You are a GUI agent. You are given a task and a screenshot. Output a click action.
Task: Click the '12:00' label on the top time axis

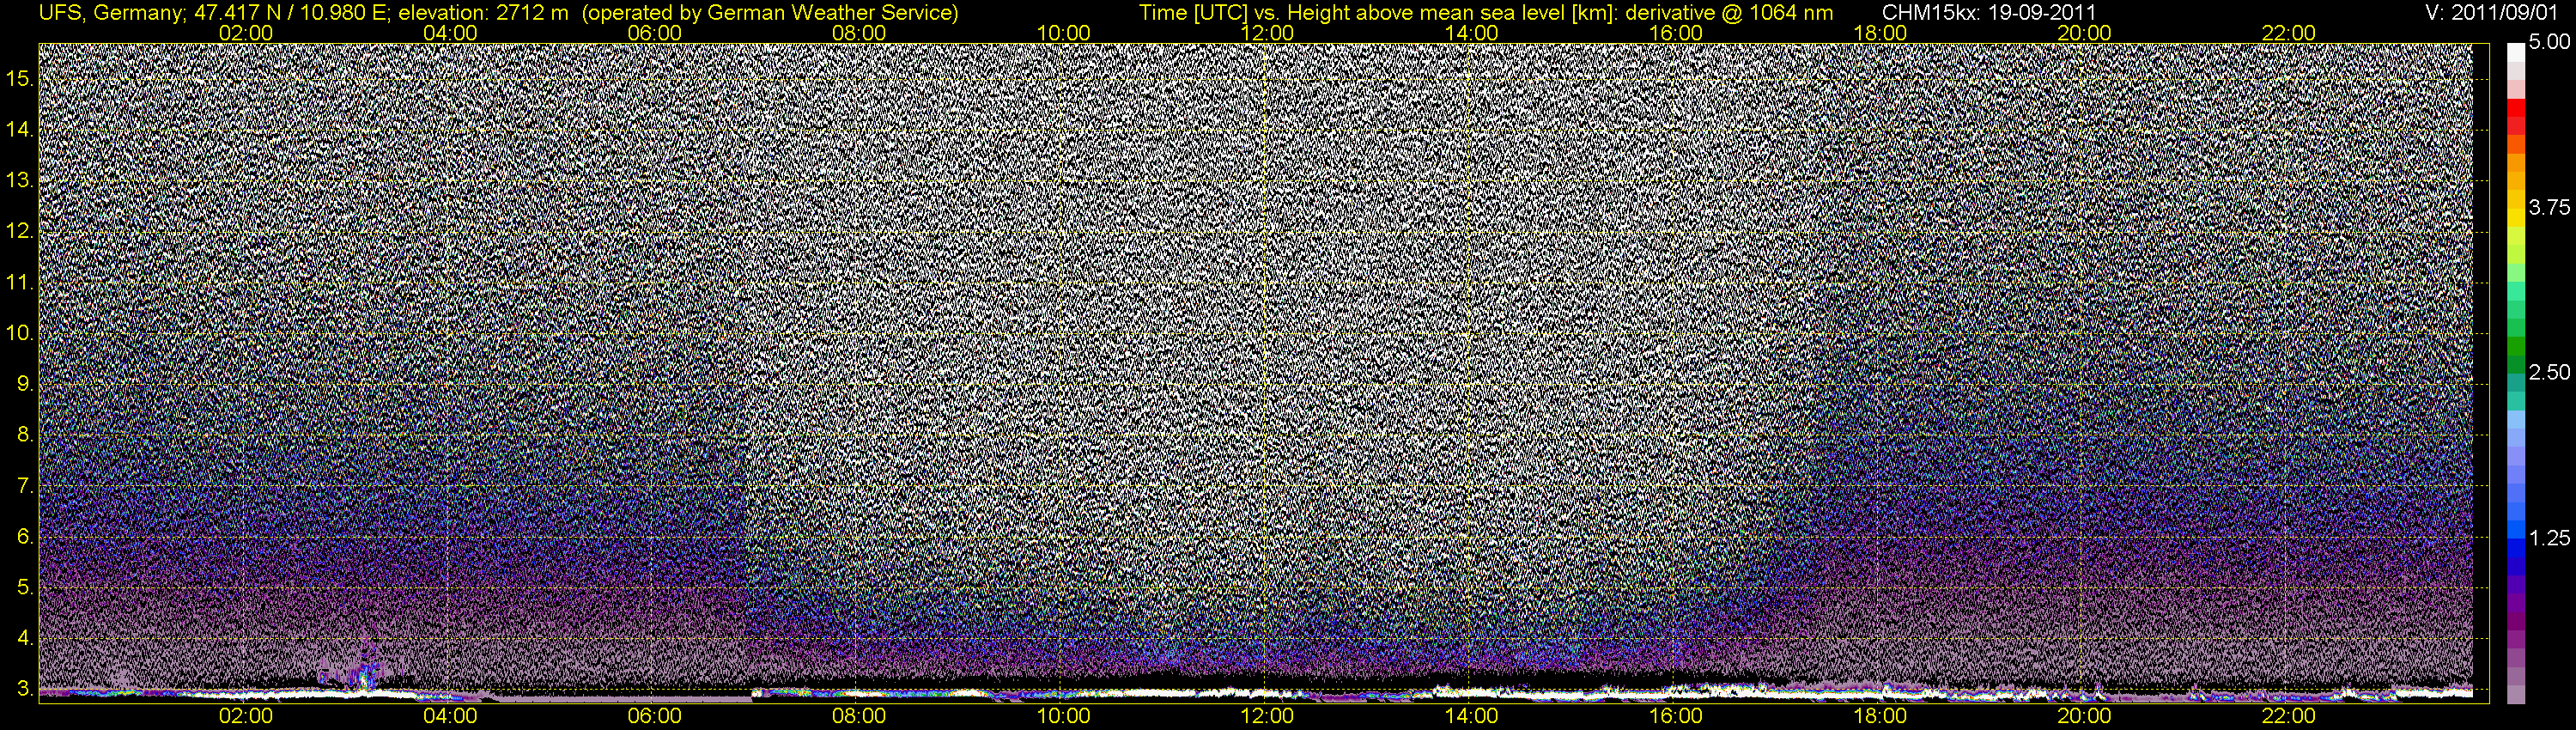[x=1267, y=33]
